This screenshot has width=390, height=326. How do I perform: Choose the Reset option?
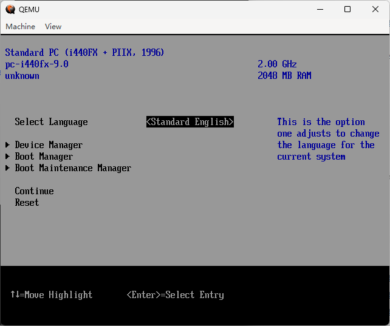[27, 203]
